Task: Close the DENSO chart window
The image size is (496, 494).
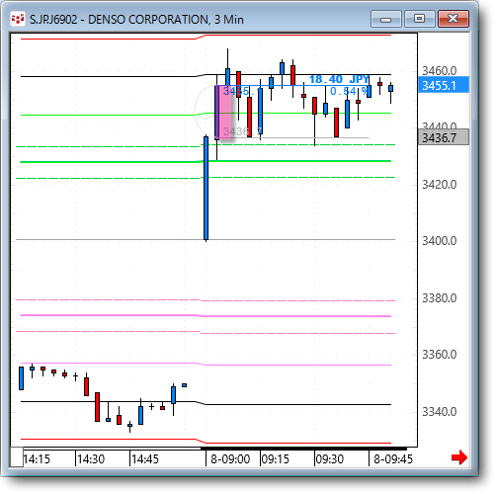Action: tap(454, 19)
